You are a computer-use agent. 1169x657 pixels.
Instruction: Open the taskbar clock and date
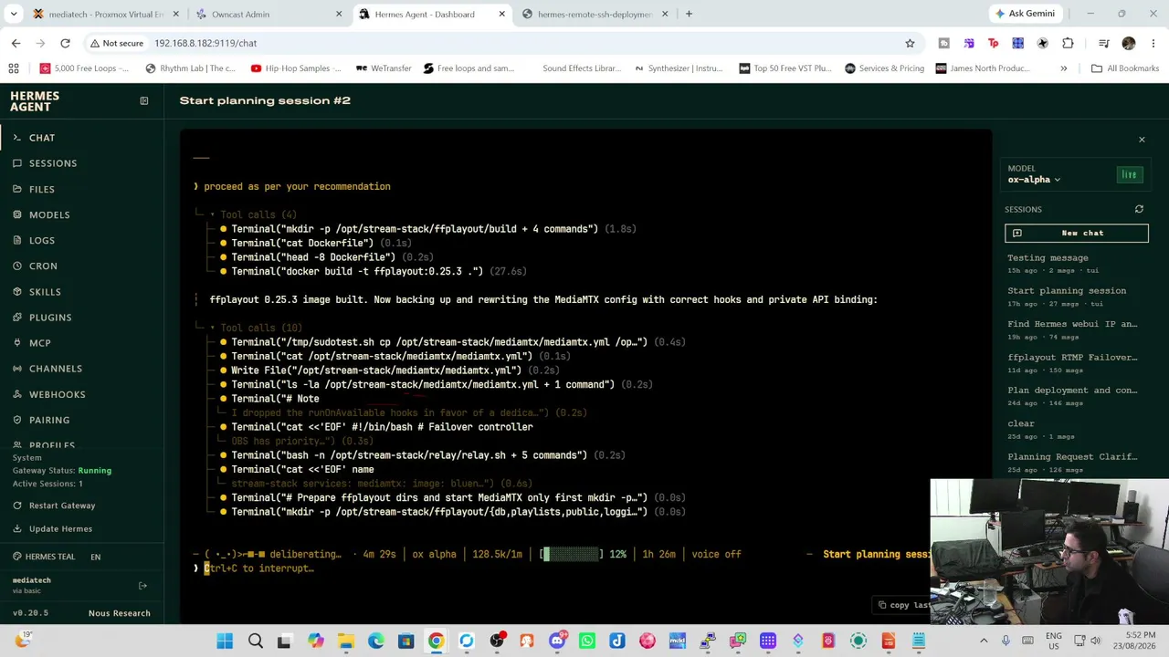pos(1133,641)
